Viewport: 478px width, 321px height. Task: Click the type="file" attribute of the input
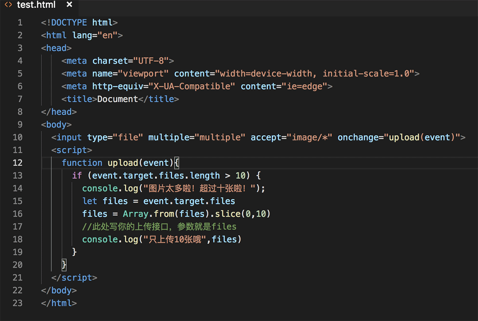tap(115, 138)
